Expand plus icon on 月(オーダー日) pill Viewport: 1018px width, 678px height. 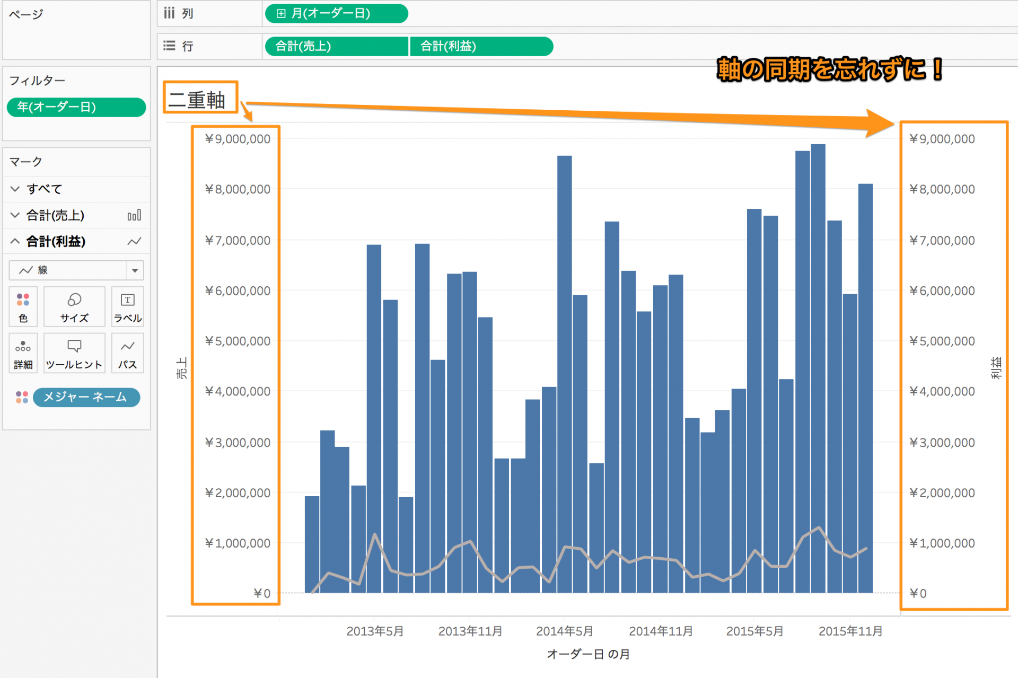point(281,14)
